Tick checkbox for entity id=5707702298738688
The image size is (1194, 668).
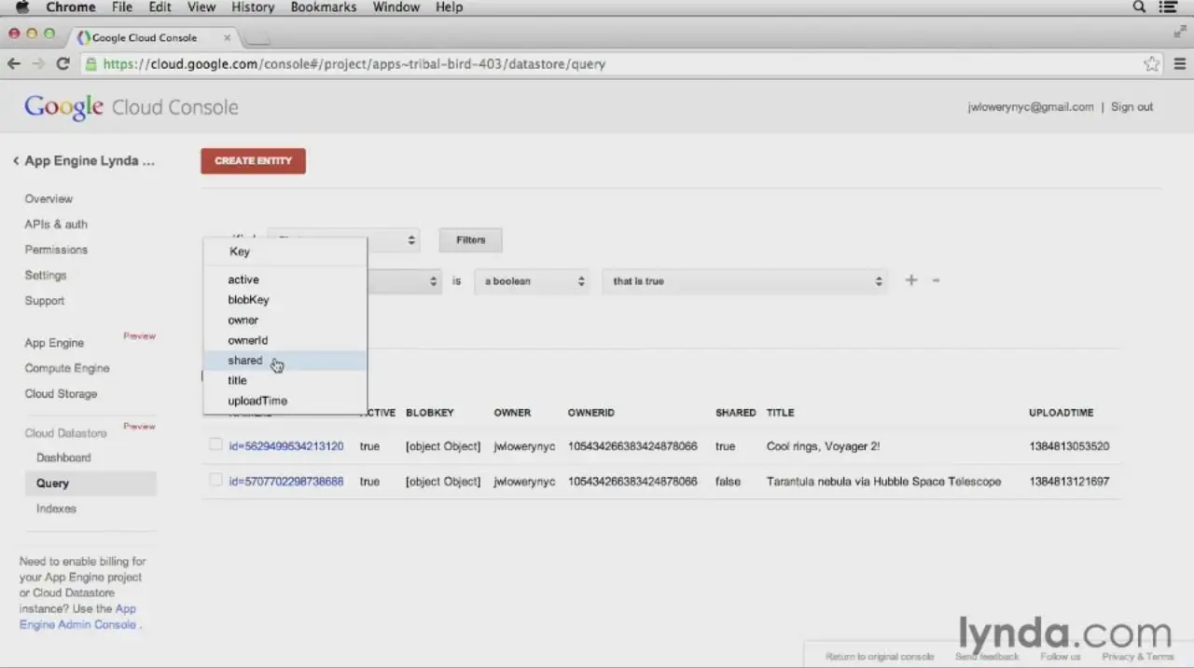216,480
